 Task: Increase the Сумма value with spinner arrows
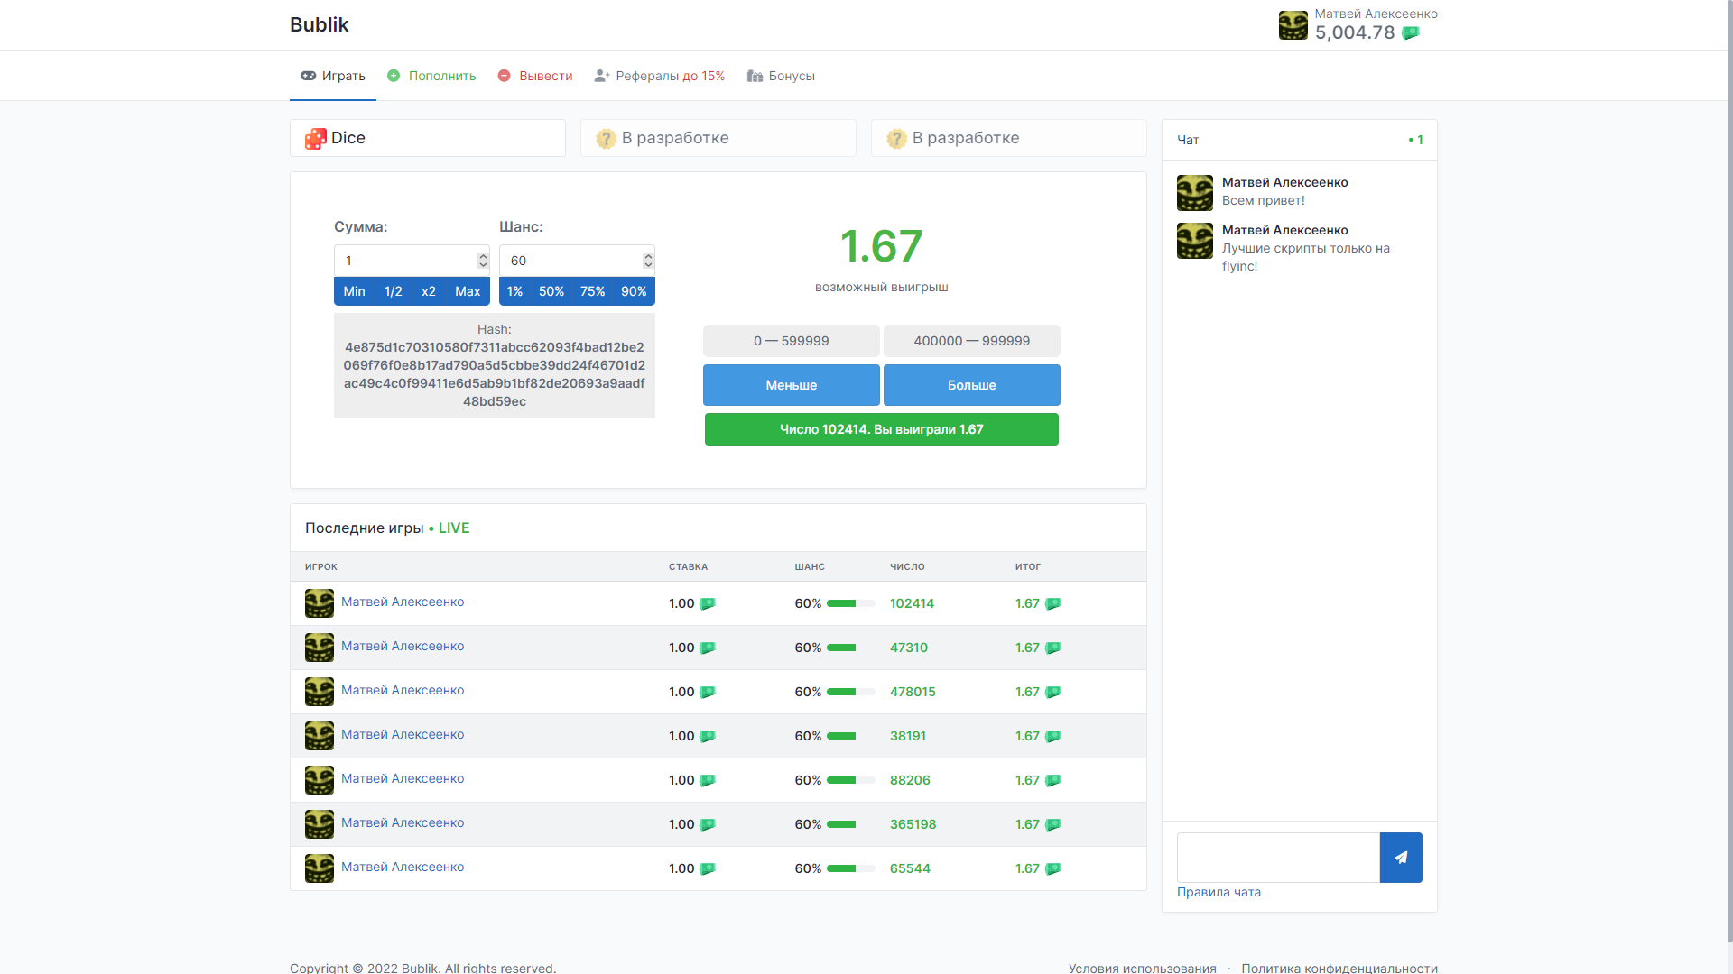point(483,256)
